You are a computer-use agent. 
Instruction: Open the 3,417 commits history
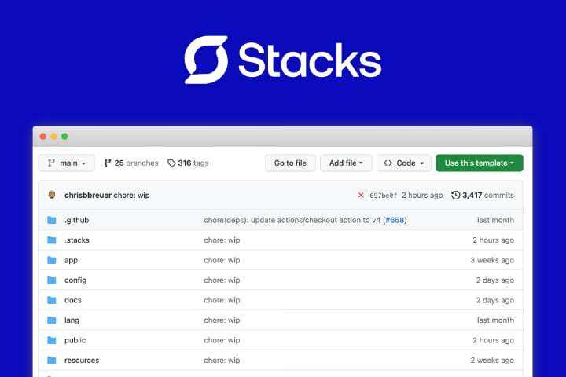pos(483,196)
